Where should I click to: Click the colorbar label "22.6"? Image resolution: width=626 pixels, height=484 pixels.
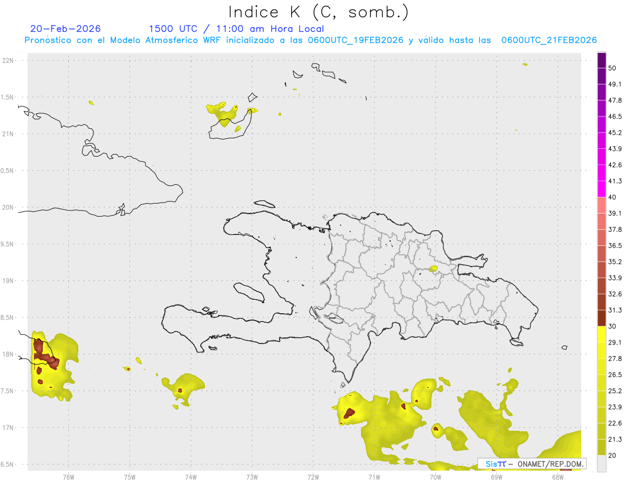(x=615, y=423)
